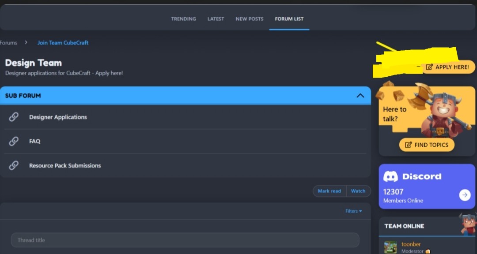Click the 12307 members online count
Screen dimensions: 477x254
click(x=394, y=192)
